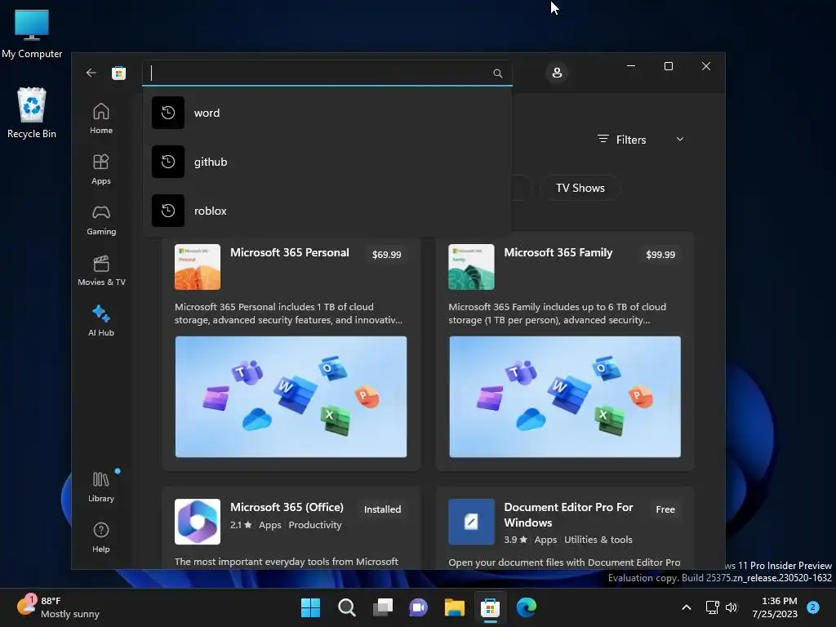
Task: Select recent search 'roblox'
Action: pyautogui.click(x=327, y=211)
